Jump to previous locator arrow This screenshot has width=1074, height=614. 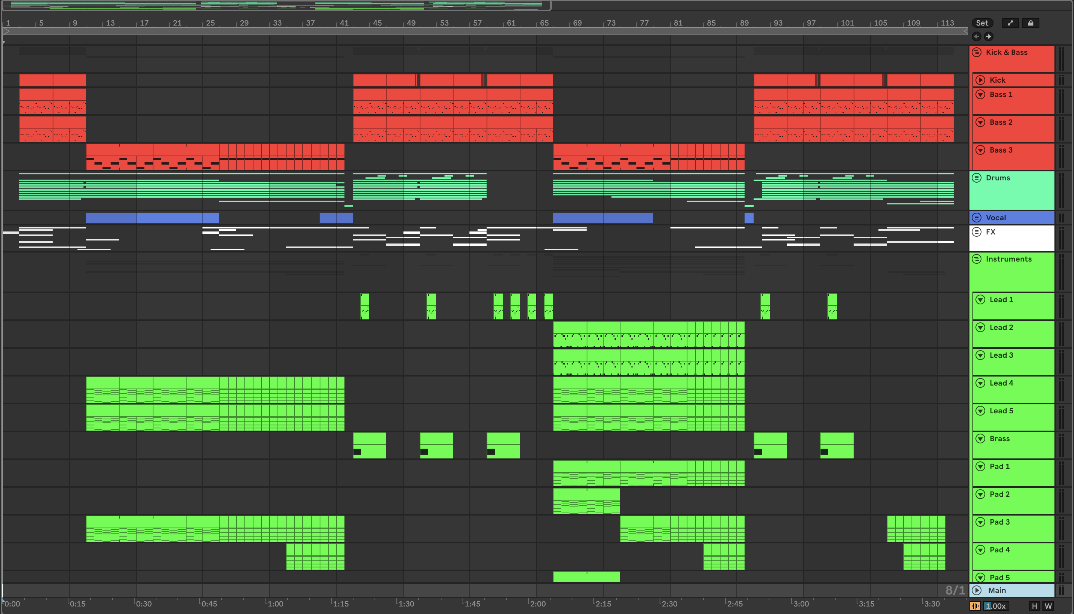(977, 37)
